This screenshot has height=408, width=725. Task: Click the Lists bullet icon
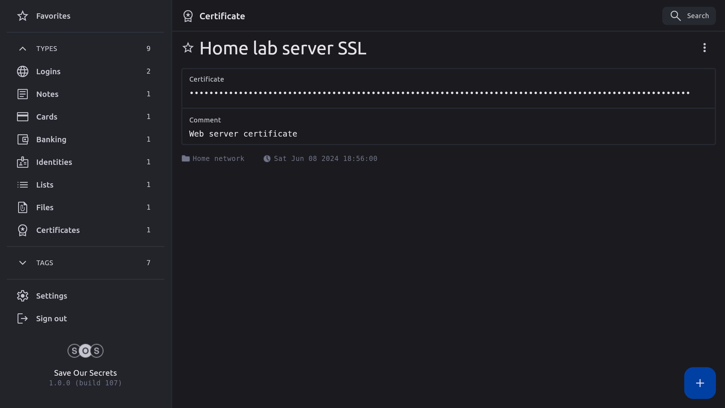click(23, 185)
